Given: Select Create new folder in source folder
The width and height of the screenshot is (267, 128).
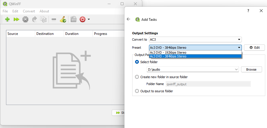Looking at the screenshot, I should pos(137,77).
